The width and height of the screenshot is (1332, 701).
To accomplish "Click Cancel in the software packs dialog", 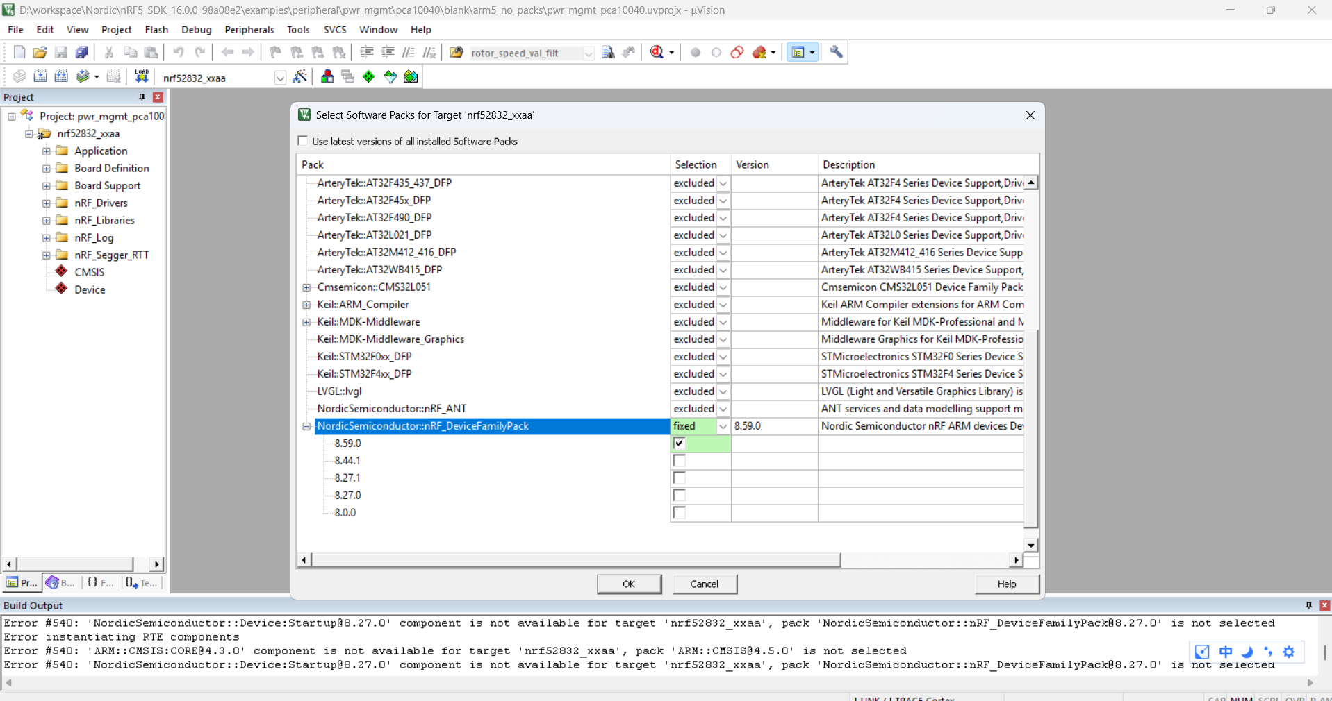I will tap(704, 584).
